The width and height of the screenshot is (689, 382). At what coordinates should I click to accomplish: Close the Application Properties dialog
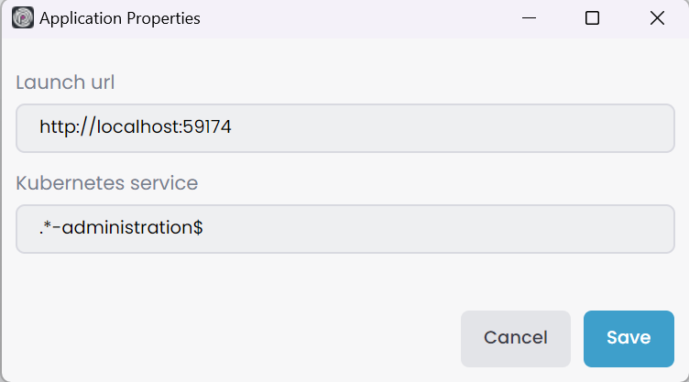coord(657,18)
